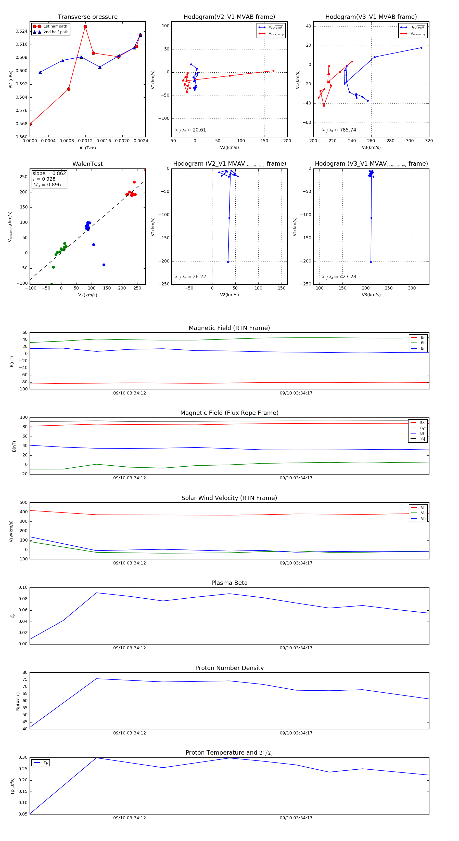This screenshot has width=459, height=841.
Task: Click 'slope = 0.862' annotation
Action: pyautogui.click(x=49, y=173)
